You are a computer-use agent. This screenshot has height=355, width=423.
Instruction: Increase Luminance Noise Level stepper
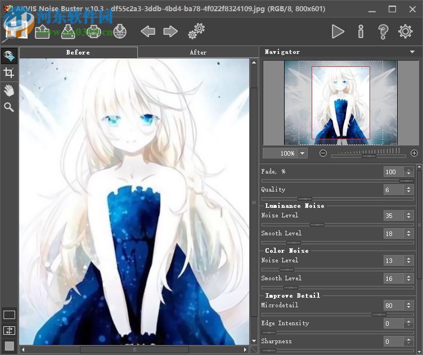click(409, 213)
